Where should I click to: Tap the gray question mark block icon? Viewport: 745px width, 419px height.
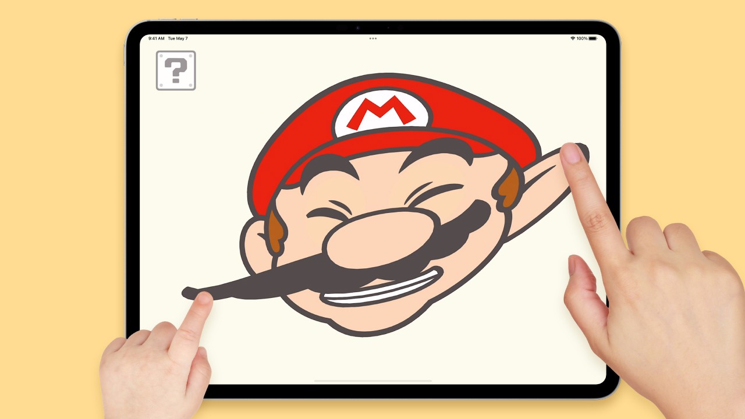pos(176,70)
